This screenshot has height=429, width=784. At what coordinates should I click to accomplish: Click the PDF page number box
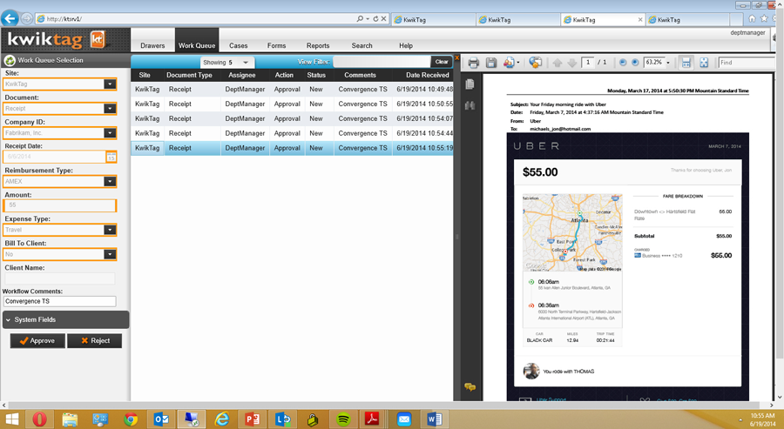[x=589, y=63]
